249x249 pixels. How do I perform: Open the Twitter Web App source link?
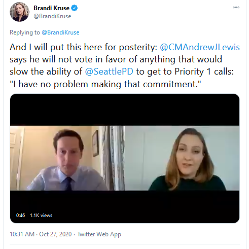pyautogui.click(x=99, y=234)
